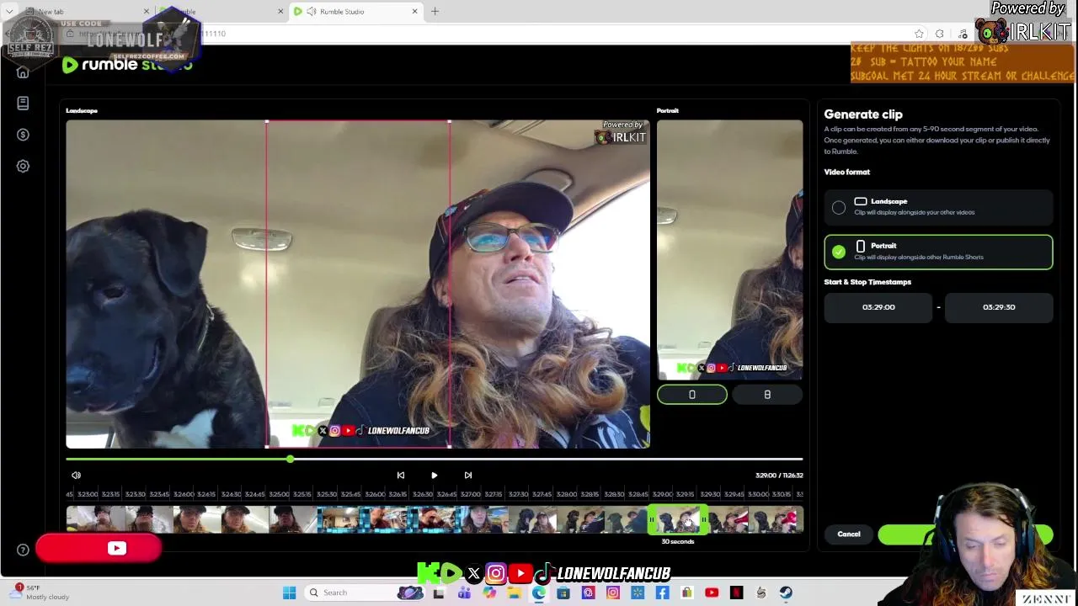Click the Rumble Studio logo
The height and width of the screenshot is (606, 1078).
pos(127,65)
